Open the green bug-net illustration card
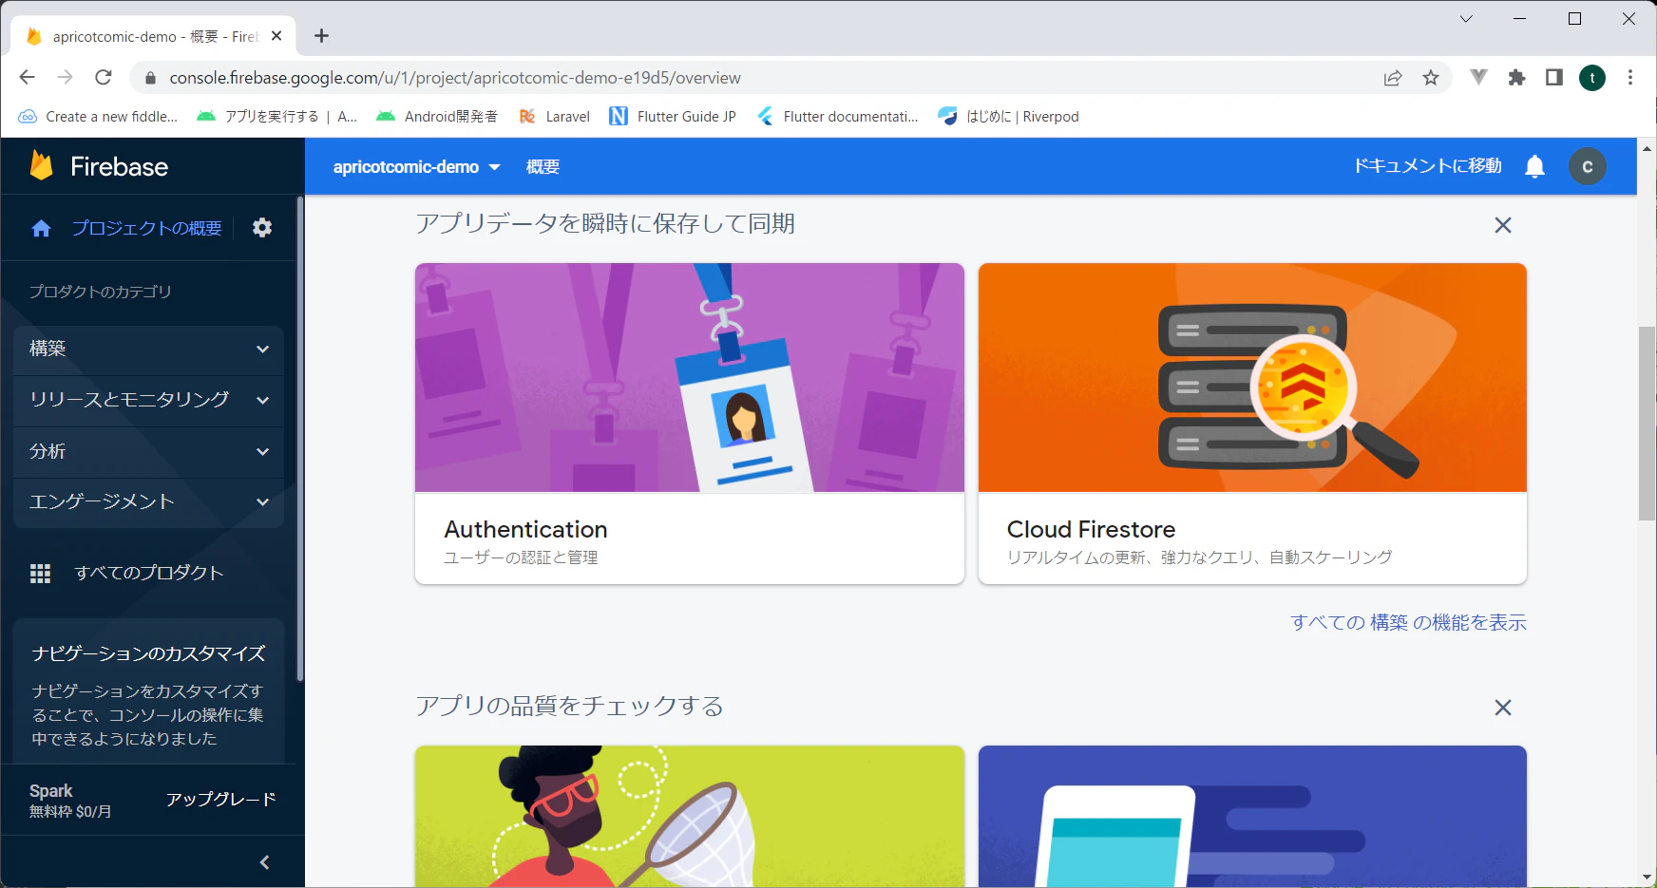 (x=690, y=817)
